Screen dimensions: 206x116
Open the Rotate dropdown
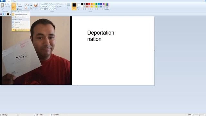20,9
